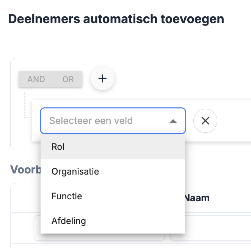Click the plus icon to add a rule
251x248 pixels.
point(102,78)
